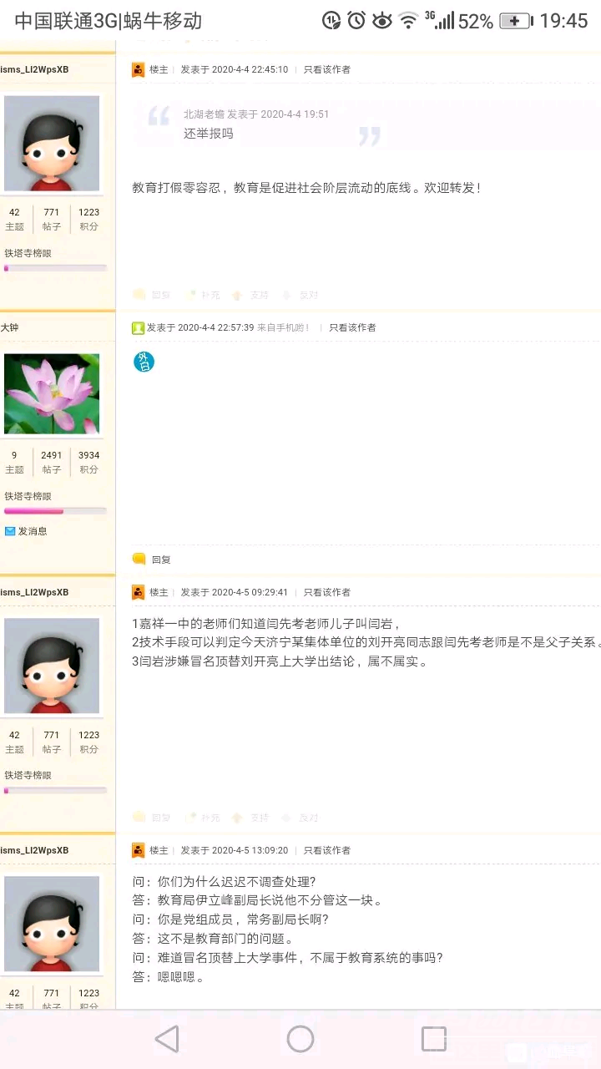Open user profile 大钟

pyautogui.click(x=9, y=327)
